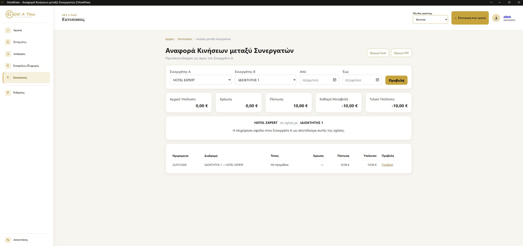The image size is (523, 246).
Task: Click the Συνεργάτες sidebar Σ icon
Action: pos(8,42)
